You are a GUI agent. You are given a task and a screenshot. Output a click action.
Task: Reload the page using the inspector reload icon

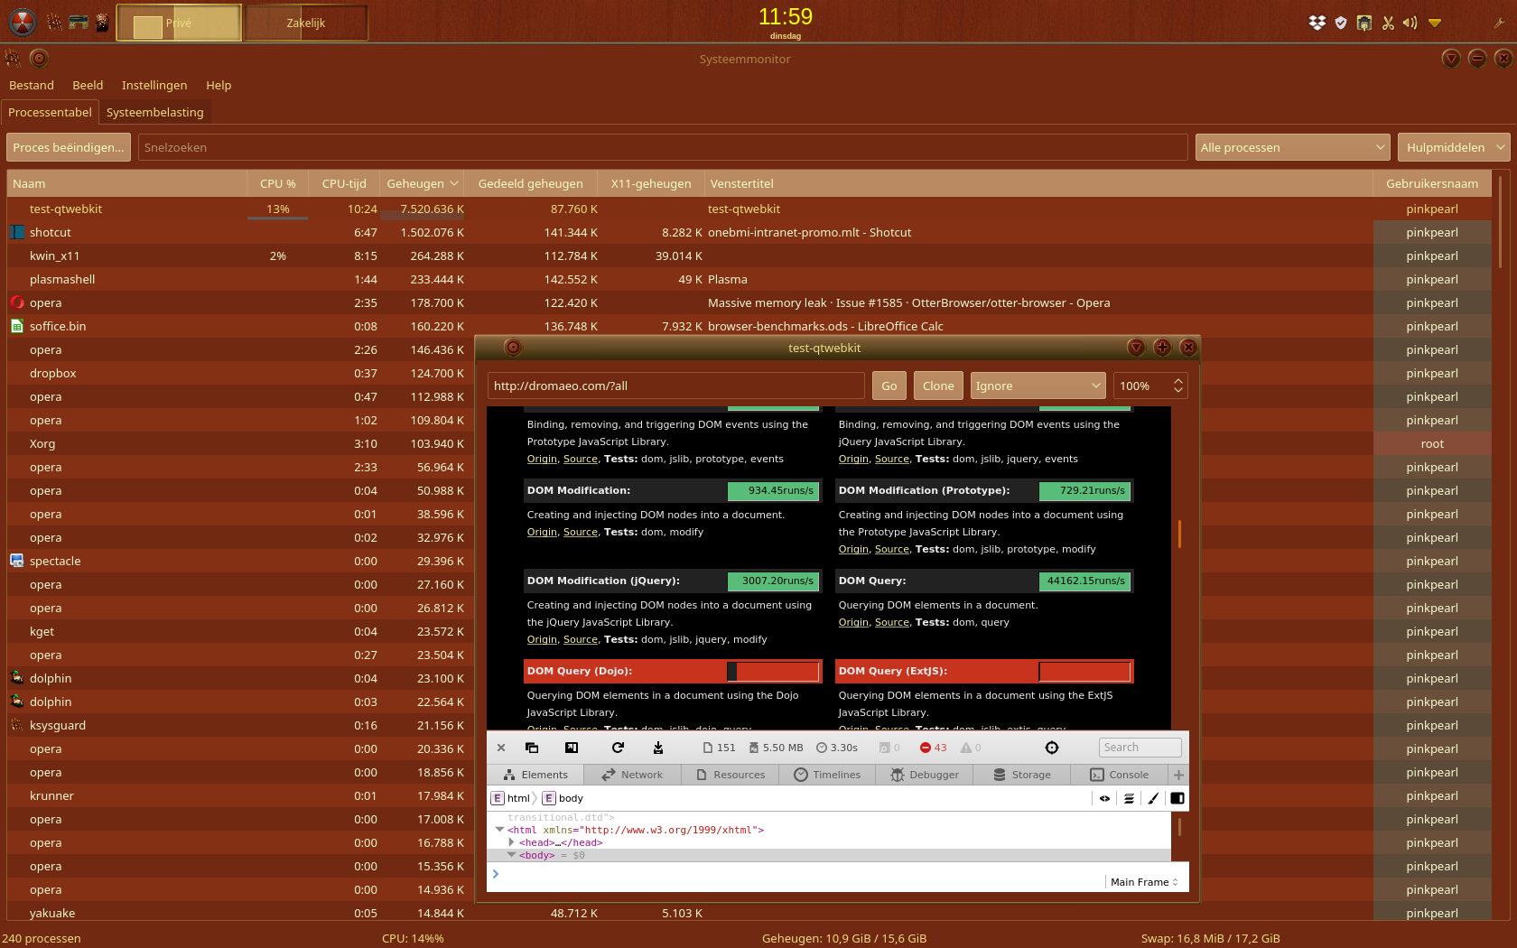[x=618, y=748]
